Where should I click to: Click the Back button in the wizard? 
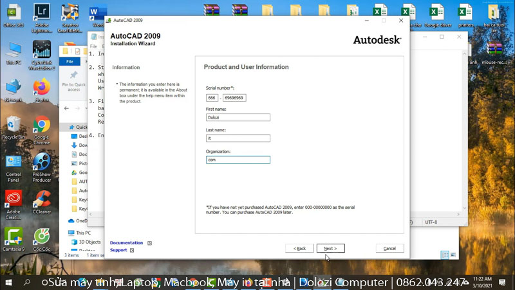pos(299,248)
